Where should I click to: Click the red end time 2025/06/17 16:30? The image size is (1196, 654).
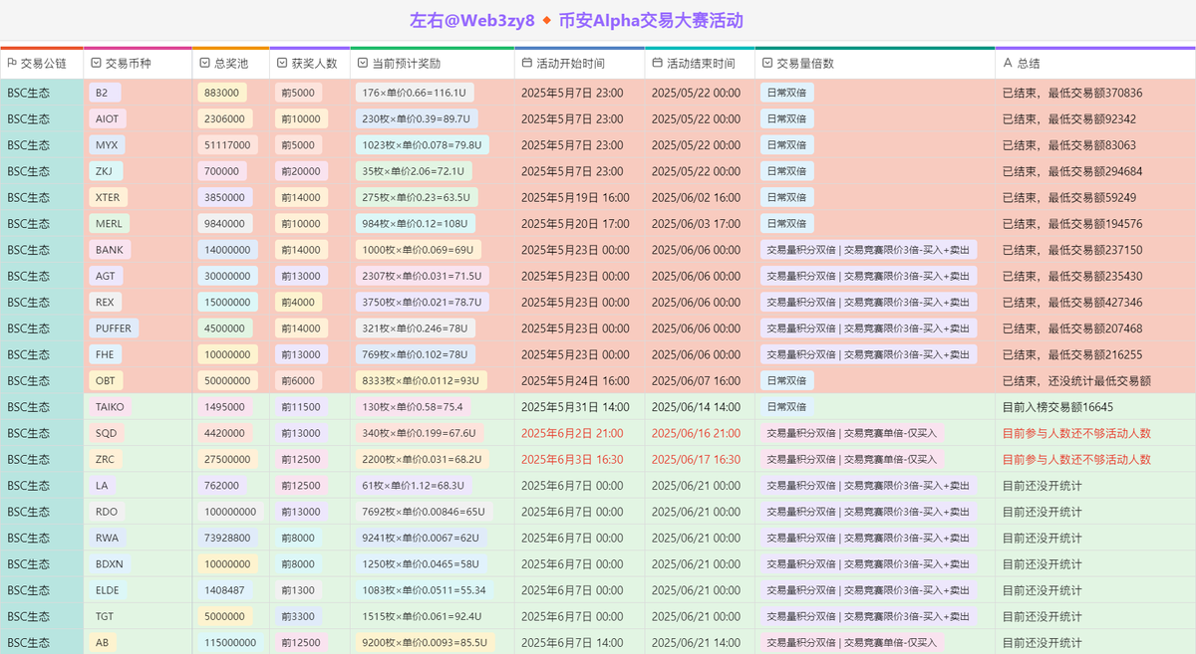tap(696, 459)
